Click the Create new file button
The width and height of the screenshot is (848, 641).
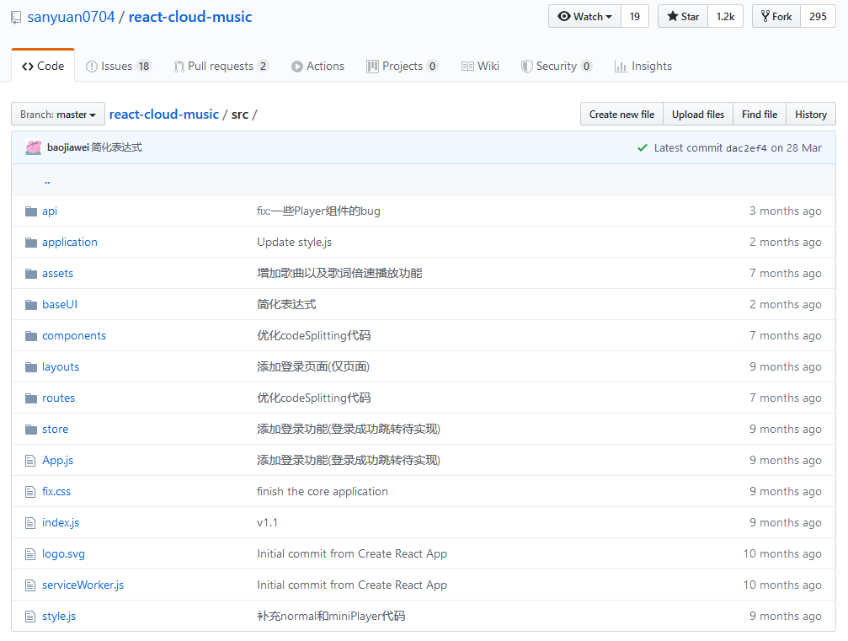click(621, 114)
